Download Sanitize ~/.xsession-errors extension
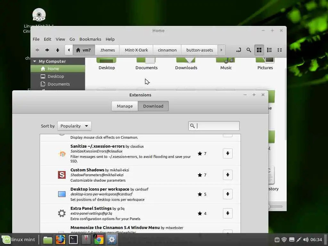Screen dimensions: 328x246 coord(228,153)
